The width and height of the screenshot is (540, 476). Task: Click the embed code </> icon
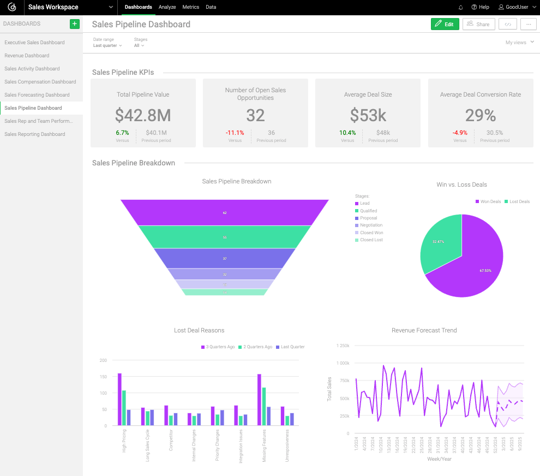click(x=507, y=24)
